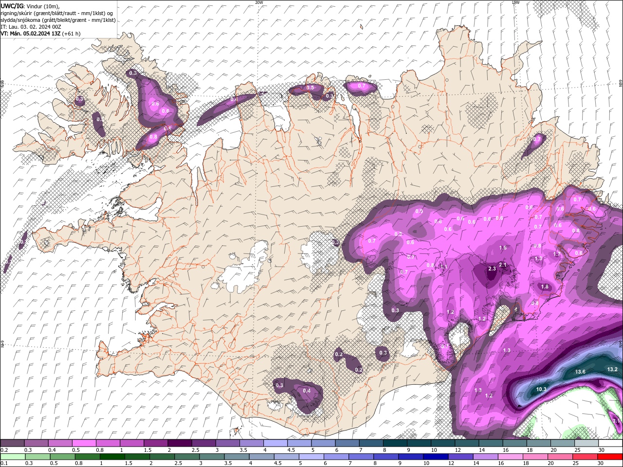Pick the upper-scale swatch above its 1.5 label
The height and width of the screenshot is (467, 623).
155,443
